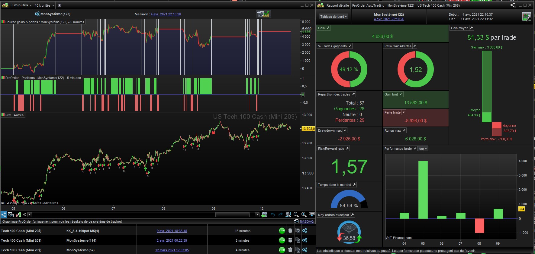Open the jour period dropdown for Performance brute
The image size is (535, 254).
tap(423, 149)
